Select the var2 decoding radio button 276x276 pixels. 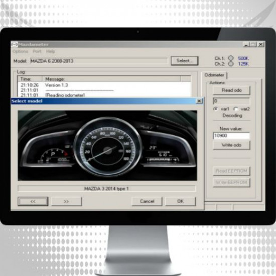pyautogui.click(x=235, y=109)
